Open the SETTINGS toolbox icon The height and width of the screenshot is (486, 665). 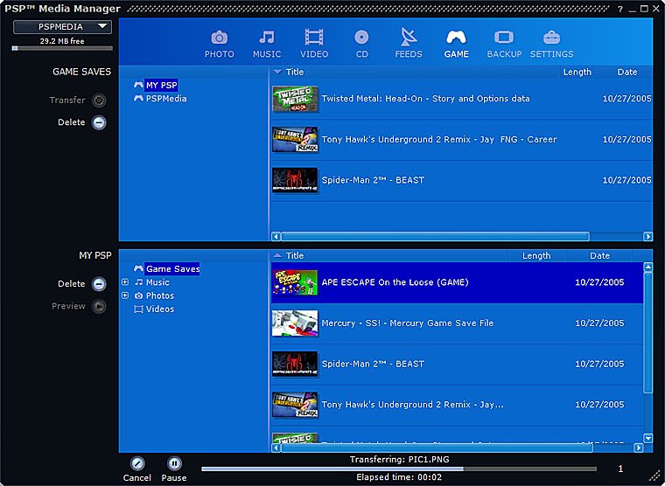point(552,38)
